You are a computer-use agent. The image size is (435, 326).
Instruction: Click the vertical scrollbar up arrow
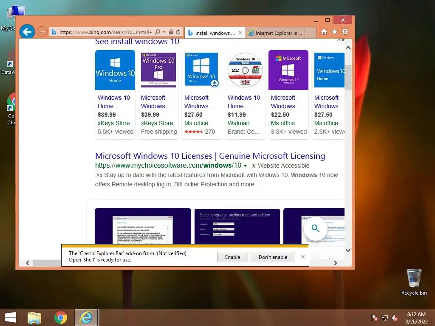pos(348,48)
